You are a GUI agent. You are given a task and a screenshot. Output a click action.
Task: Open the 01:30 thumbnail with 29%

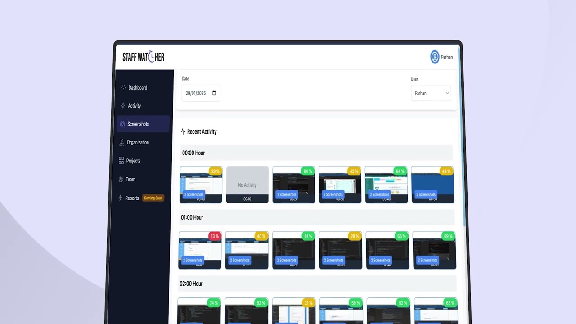(x=341, y=250)
